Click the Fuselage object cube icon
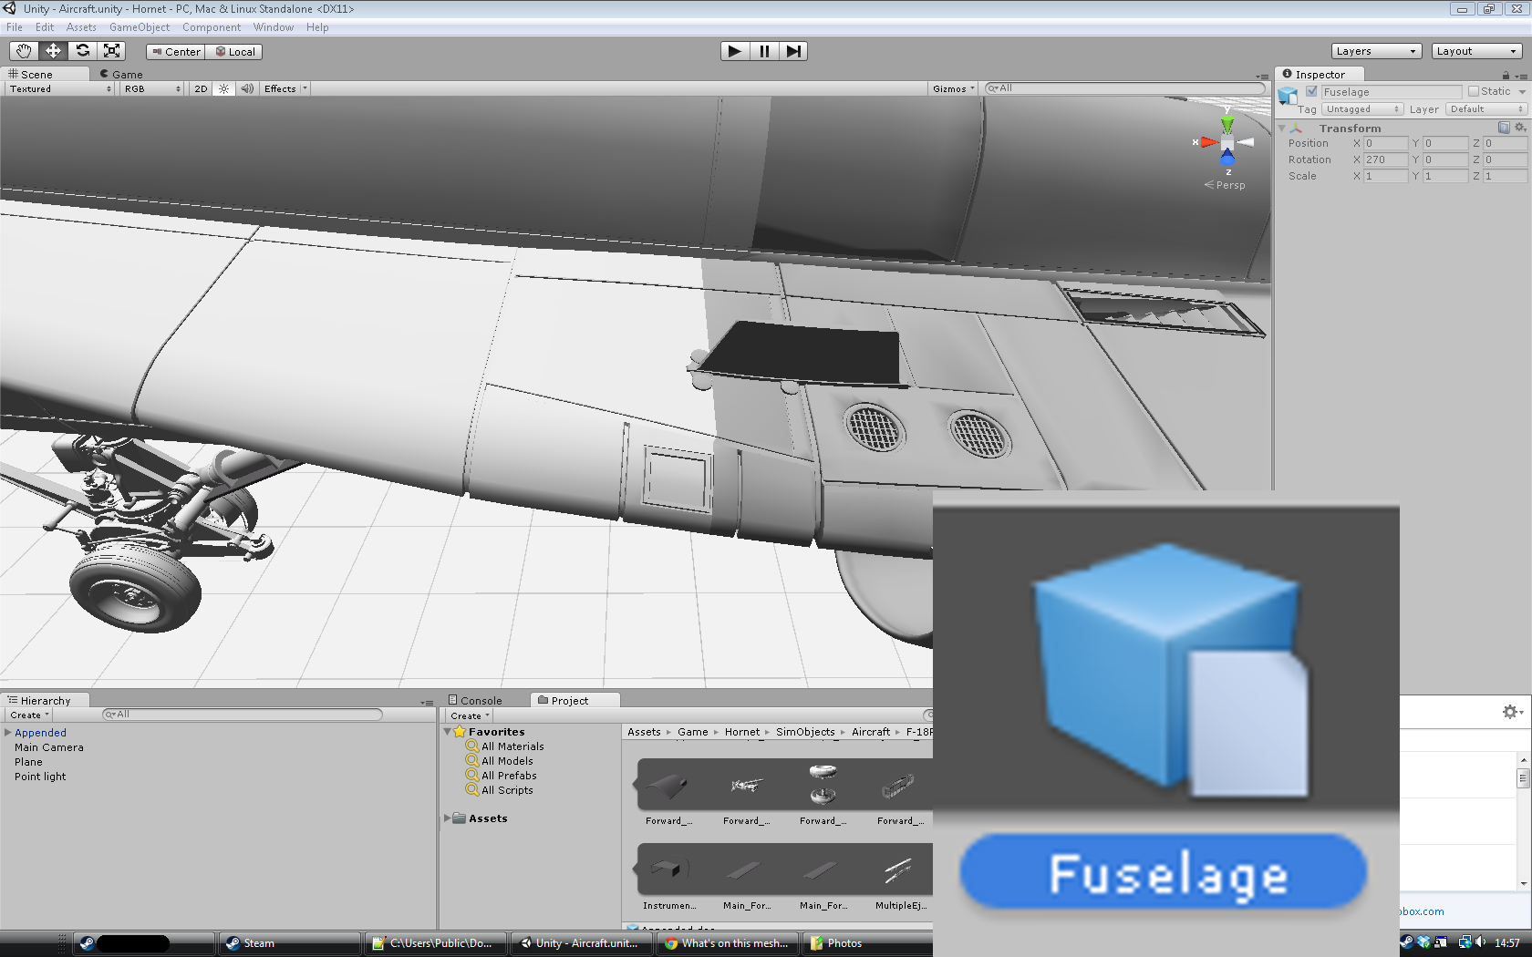Viewport: 1532px width, 957px height. 1288,95
